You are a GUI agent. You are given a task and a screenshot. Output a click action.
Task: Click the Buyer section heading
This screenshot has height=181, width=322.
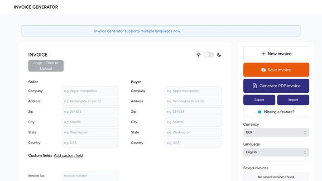point(136,82)
